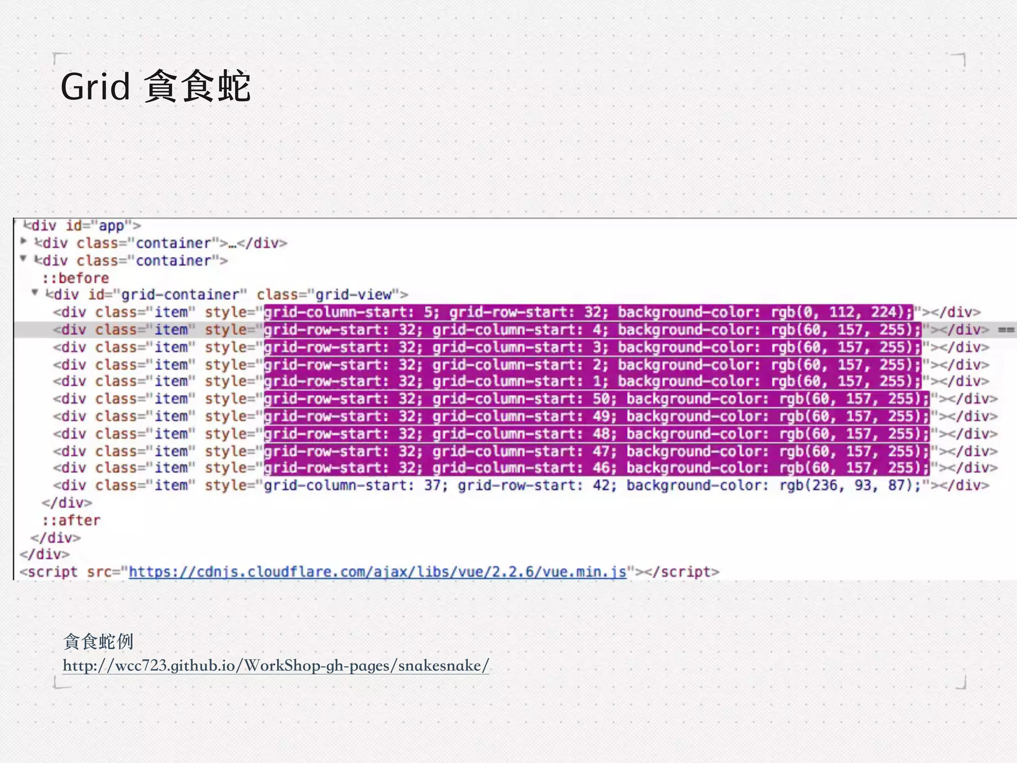Click the script src tag line

[x=369, y=572]
